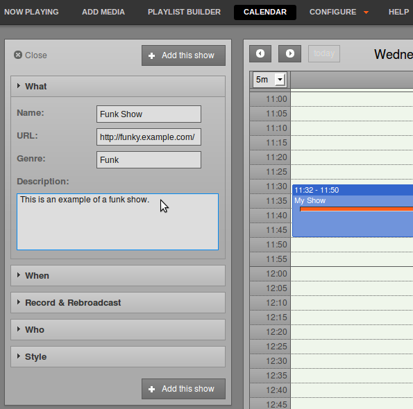The width and height of the screenshot is (413, 409).
Task: Open the Add Media page
Action: click(x=103, y=12)
